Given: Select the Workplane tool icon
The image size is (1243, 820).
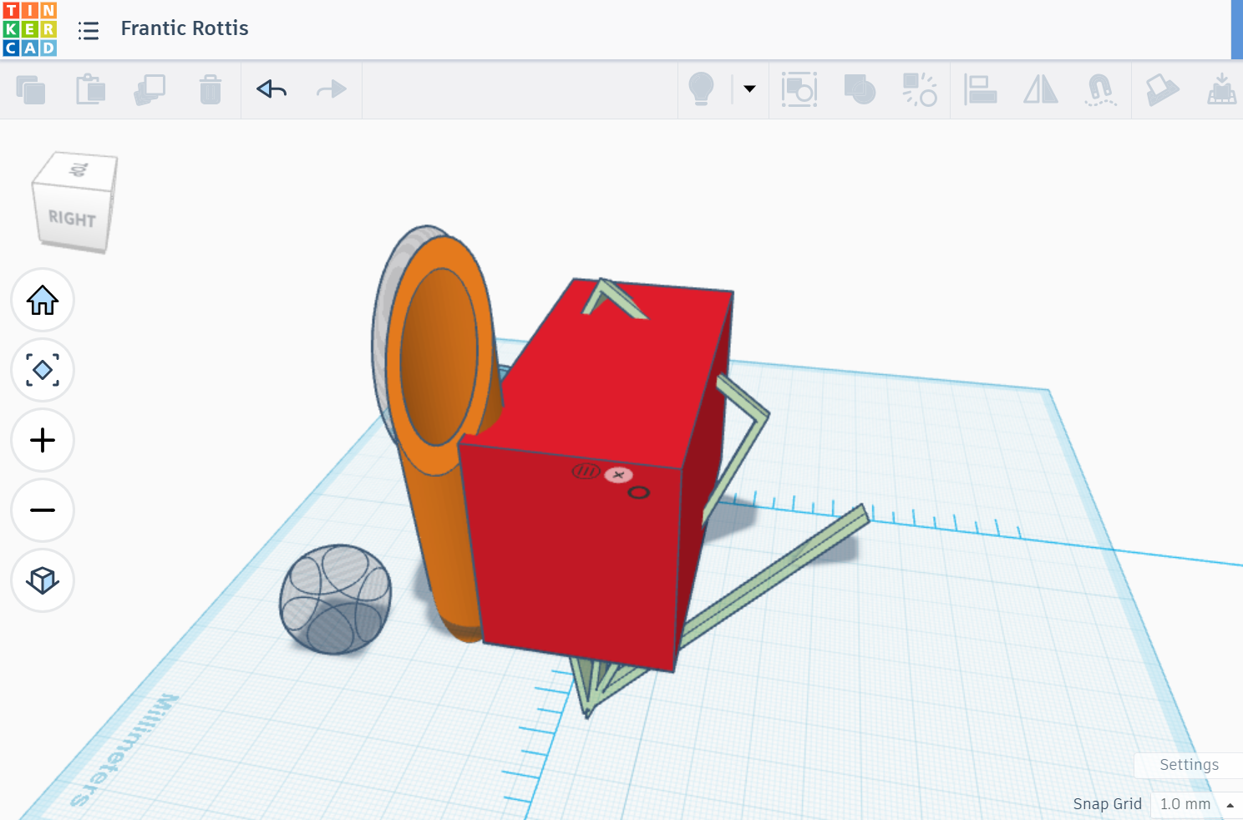Looking at the screenshot, I should click(1162, 89).
